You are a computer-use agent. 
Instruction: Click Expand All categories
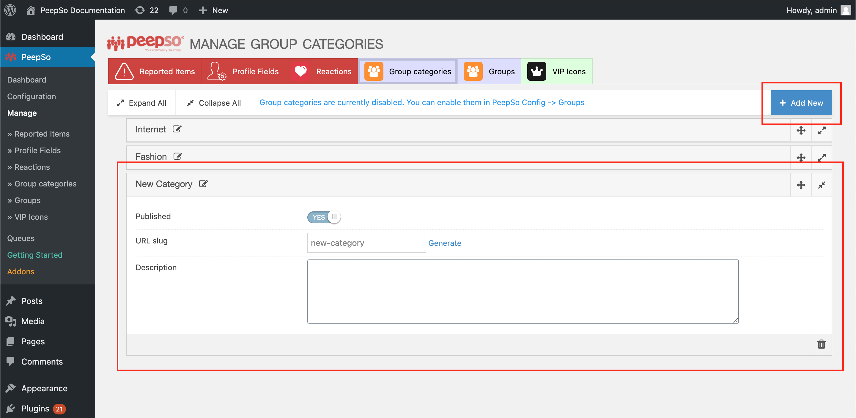click(141, 103)
